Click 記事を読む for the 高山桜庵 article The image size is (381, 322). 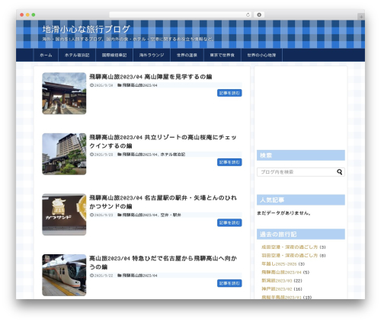pyautogui.click(x=229, y=162)
